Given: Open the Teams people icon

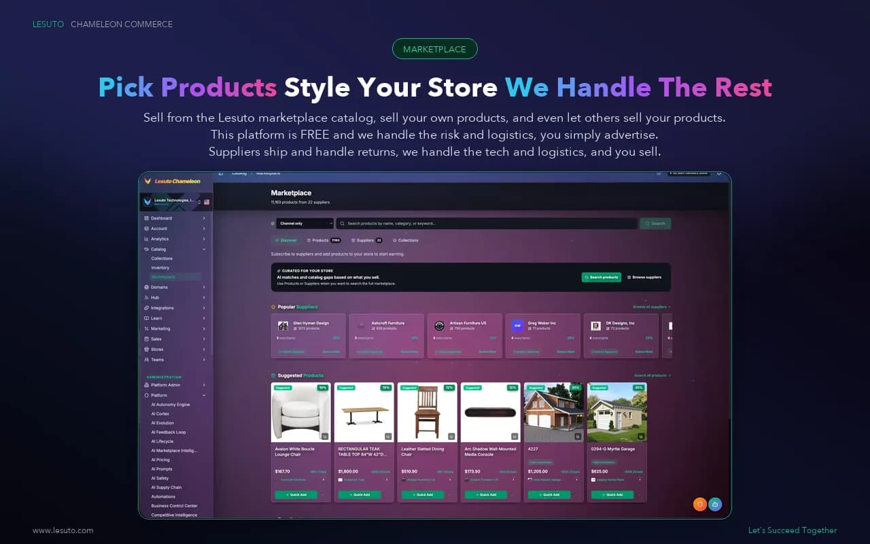Looking at the screenshot, I should 146,360.
